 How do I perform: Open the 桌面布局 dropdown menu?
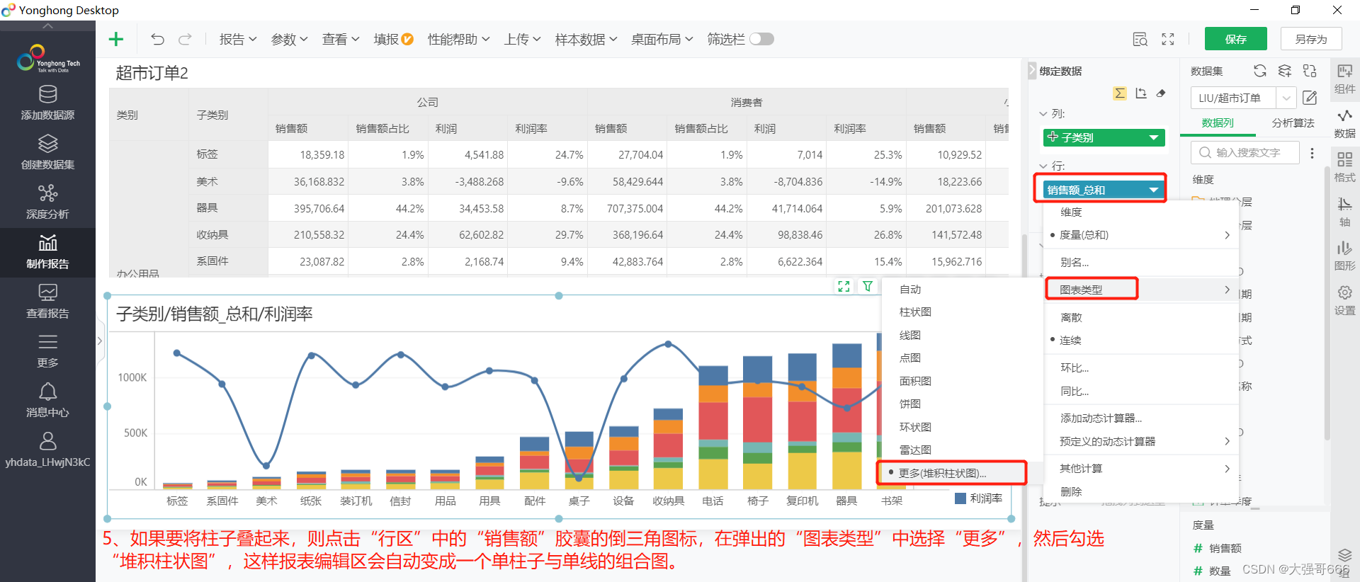(x=662, y=39)
